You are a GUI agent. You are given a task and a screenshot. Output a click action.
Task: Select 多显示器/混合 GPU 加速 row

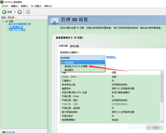click(110, 92)
